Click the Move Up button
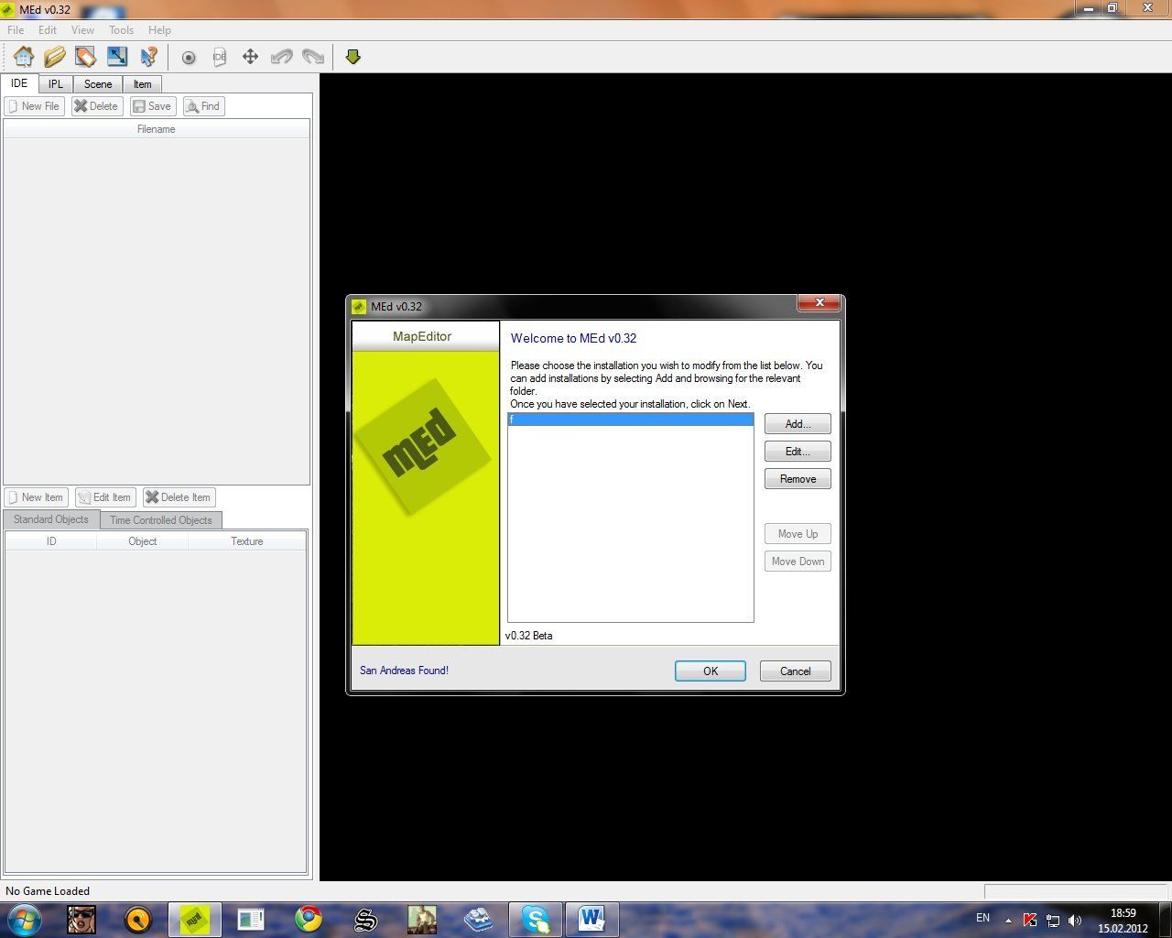This screenshot has width=1172, height=938. (x=798, y=534)
